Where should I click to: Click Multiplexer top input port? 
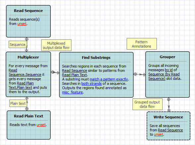tap(27, 50)
